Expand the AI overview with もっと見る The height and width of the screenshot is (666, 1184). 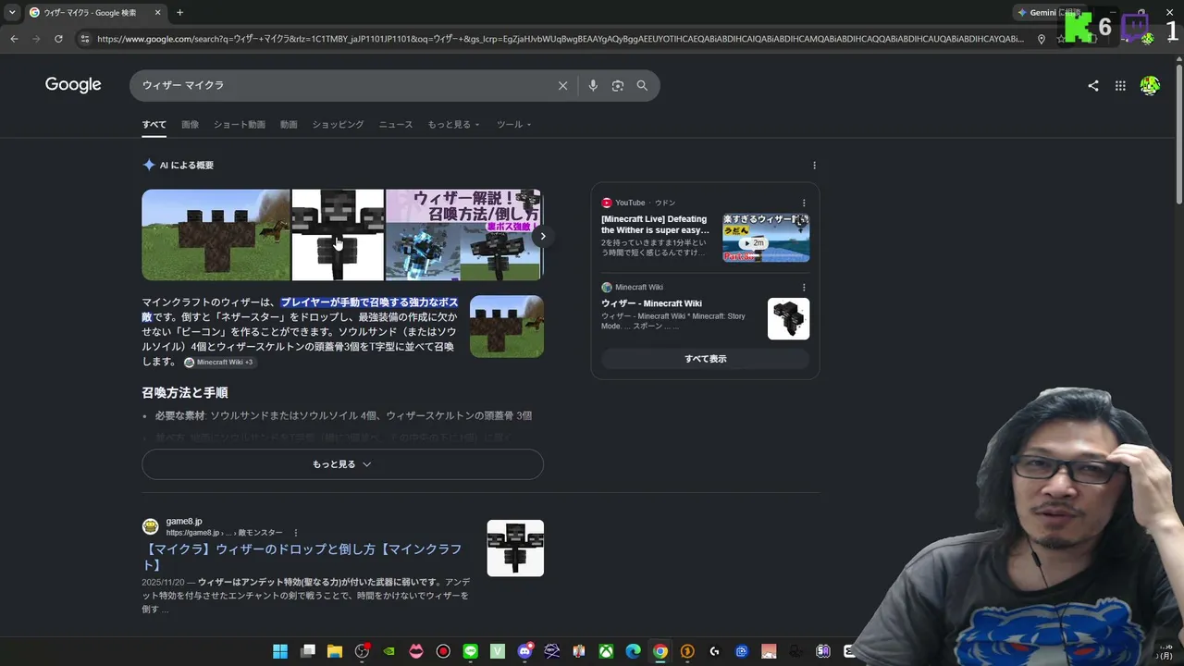(x=342, y=464)
